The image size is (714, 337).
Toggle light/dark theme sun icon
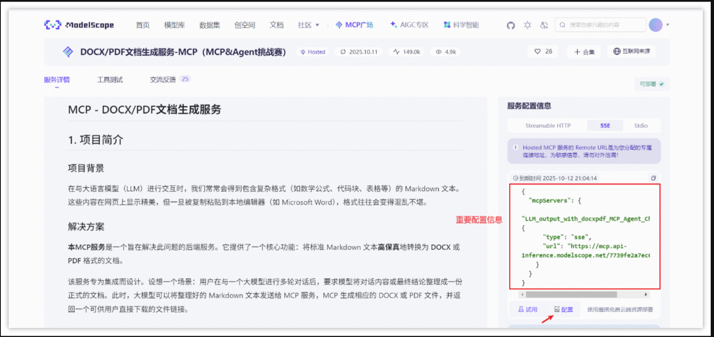tap(527, 25)
